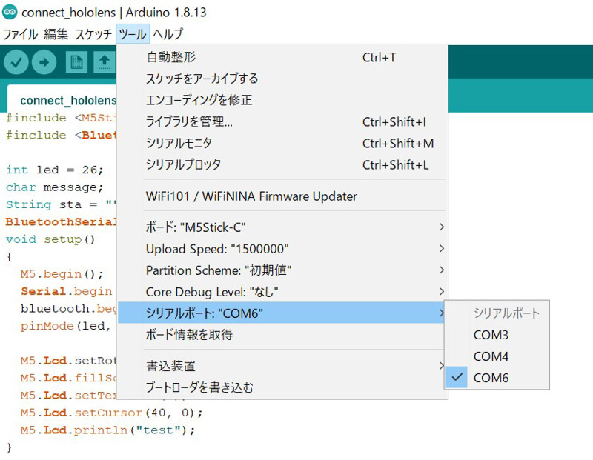Click the Upload arrow toolbar icon
Screen dimensions: 593x460
[x=44, y=62]
